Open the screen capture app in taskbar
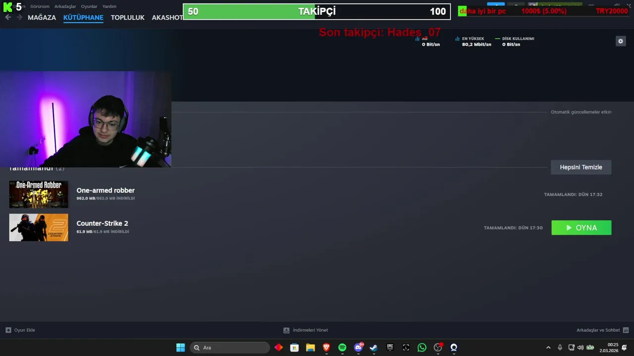The image size is (634, 356). 406,348
